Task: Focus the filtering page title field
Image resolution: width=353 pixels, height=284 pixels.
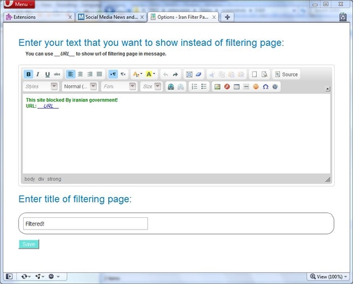Action: [x=85, y=223]
